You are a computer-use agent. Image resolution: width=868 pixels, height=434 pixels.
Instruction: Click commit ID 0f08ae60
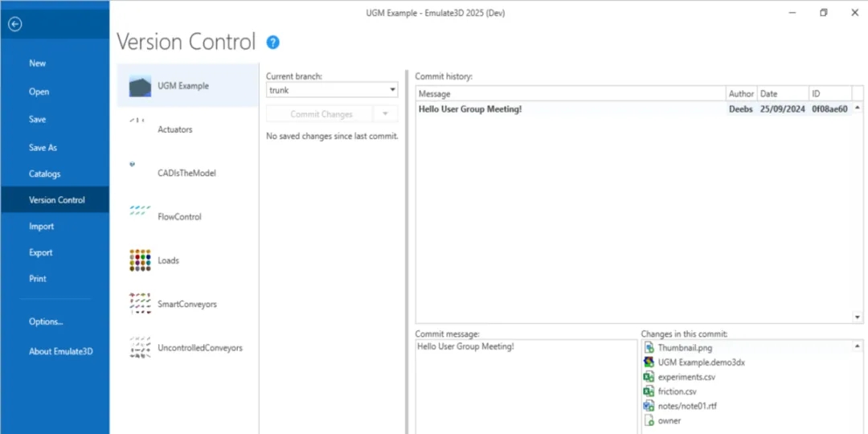pyautogui.click(x=829, y=109)
